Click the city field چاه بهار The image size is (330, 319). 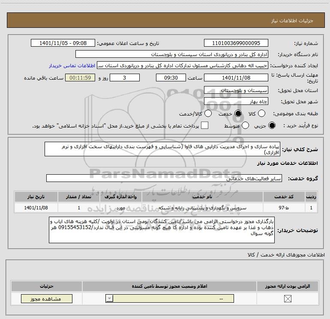(x=236, y=102)
